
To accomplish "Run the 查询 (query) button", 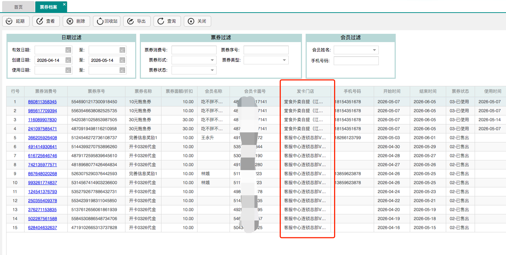I will (167, 21).
